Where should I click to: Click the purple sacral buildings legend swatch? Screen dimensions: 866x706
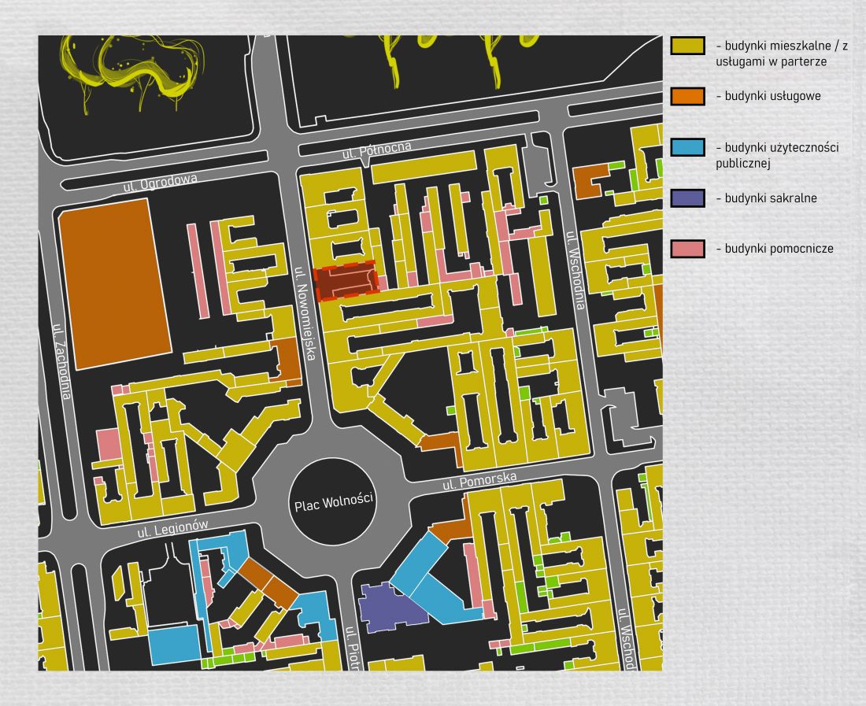tap(687, 198)
